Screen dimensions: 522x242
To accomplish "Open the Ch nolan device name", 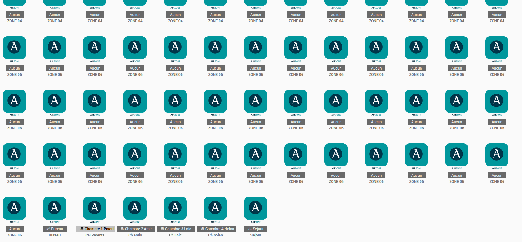I will [x=216, y=235].
